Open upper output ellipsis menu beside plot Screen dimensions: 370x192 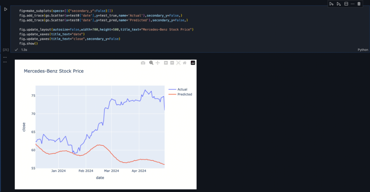(x=5, y=57)
